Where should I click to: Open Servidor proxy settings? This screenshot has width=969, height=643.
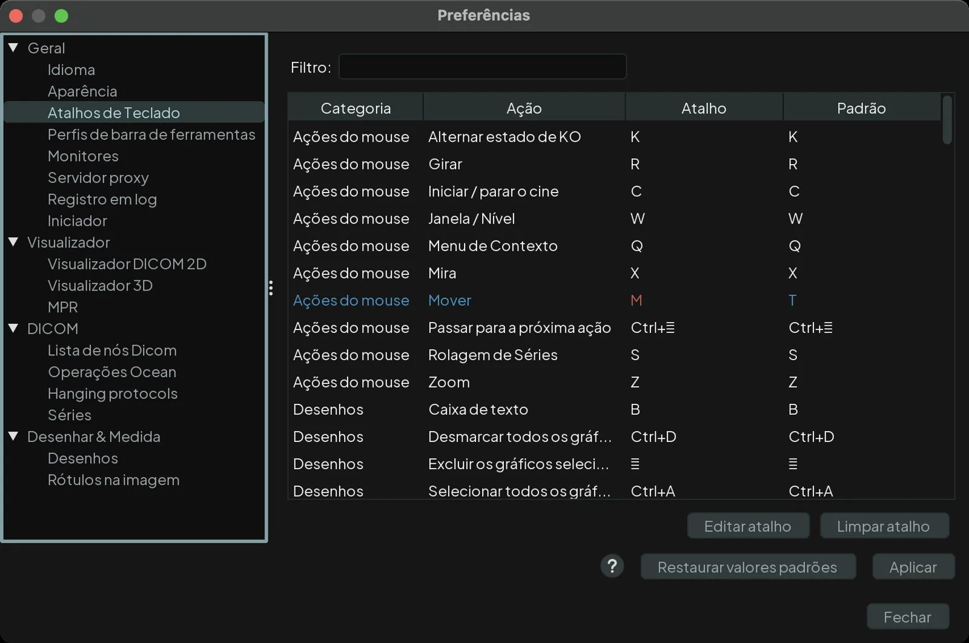(98, 178)
